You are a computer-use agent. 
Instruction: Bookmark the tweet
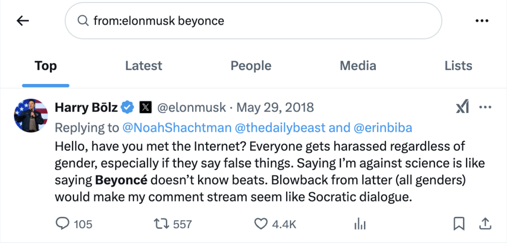point(459,224)
